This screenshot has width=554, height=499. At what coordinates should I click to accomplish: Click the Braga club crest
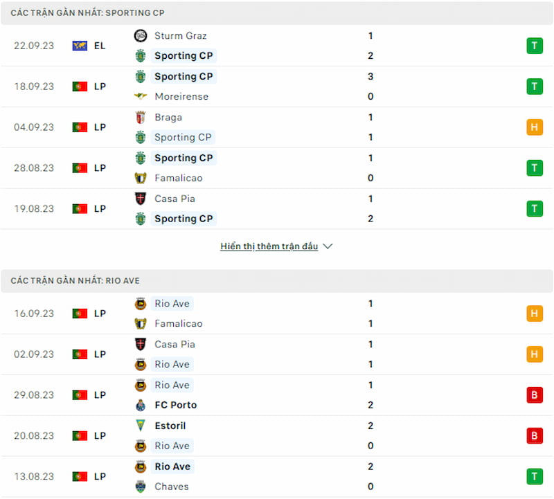coord(141,117)
